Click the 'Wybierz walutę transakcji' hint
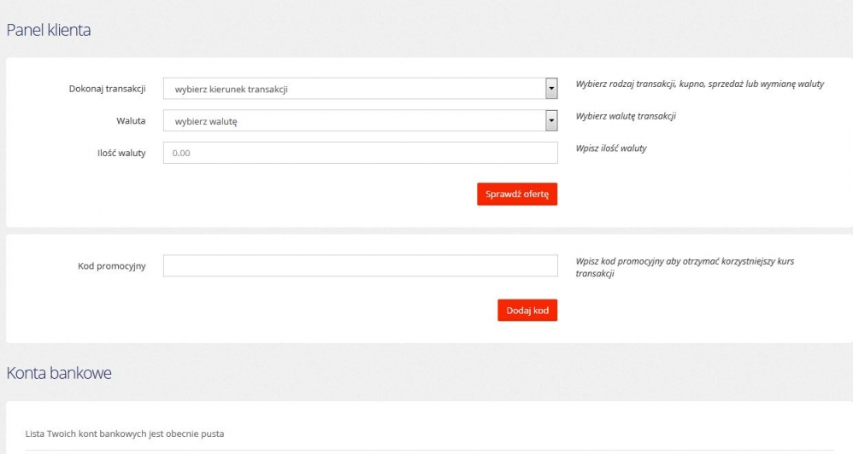Image resolution: width=853 pixels, height=454 pixels. tap(631, 116)
